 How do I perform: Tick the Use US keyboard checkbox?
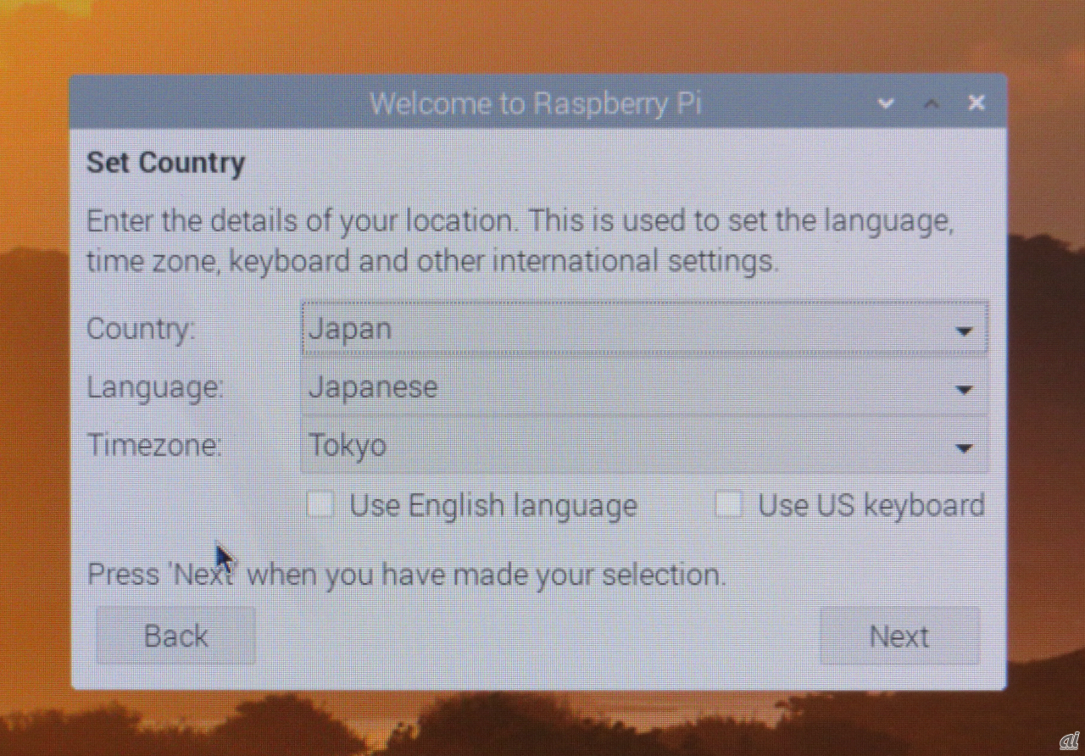(x=728, y=505)
